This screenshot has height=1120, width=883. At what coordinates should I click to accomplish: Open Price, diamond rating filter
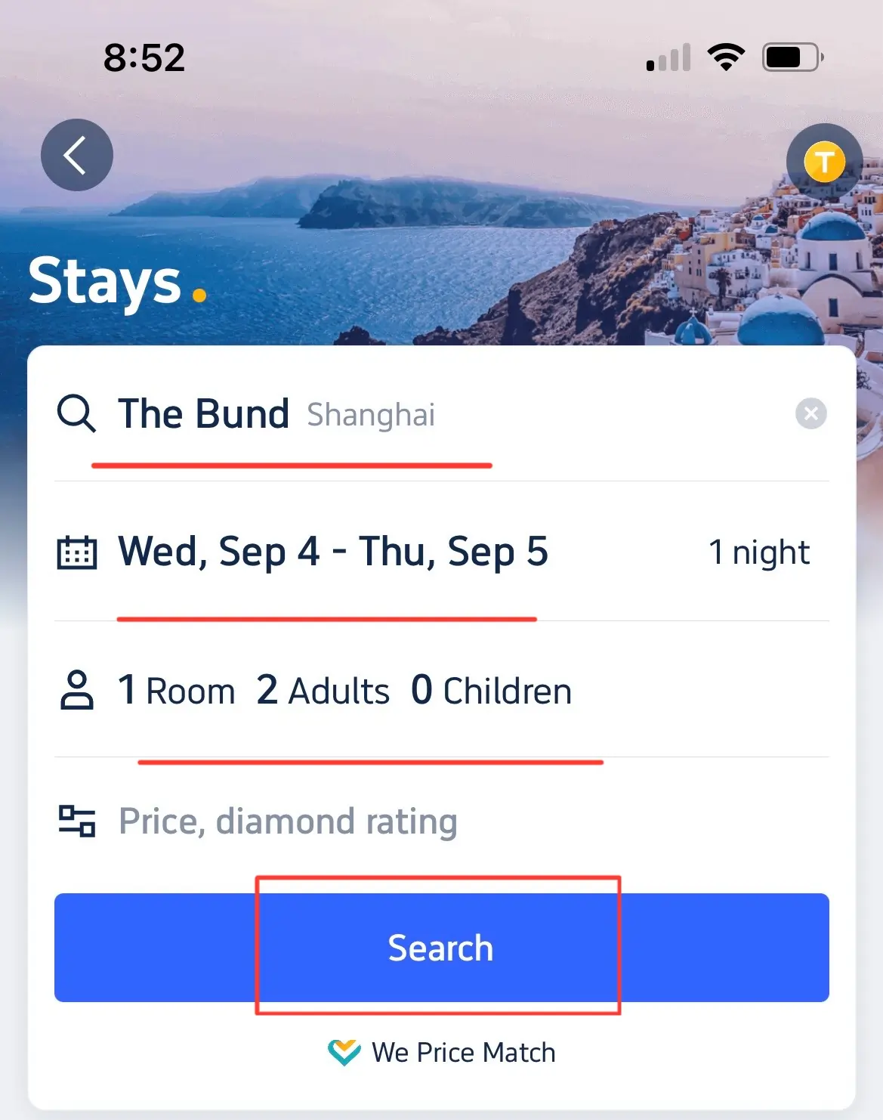288,821
